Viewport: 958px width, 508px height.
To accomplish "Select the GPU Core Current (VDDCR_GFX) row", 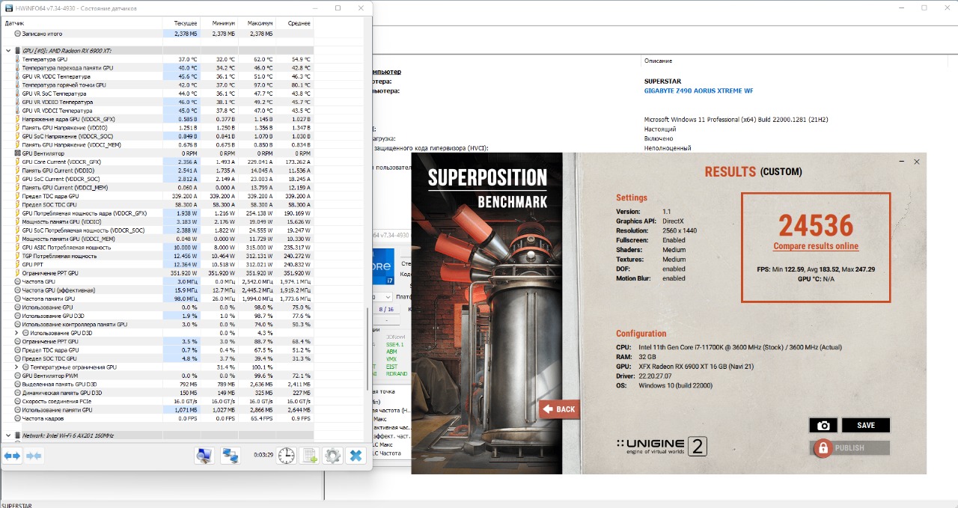I will (157, 162).
